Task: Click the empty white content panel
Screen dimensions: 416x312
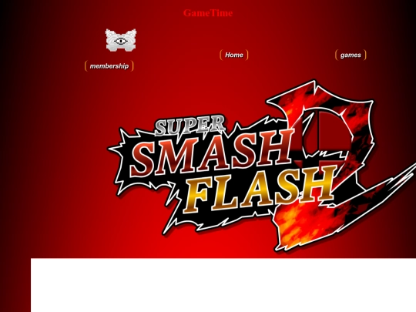Action: (x=223, y=285)
